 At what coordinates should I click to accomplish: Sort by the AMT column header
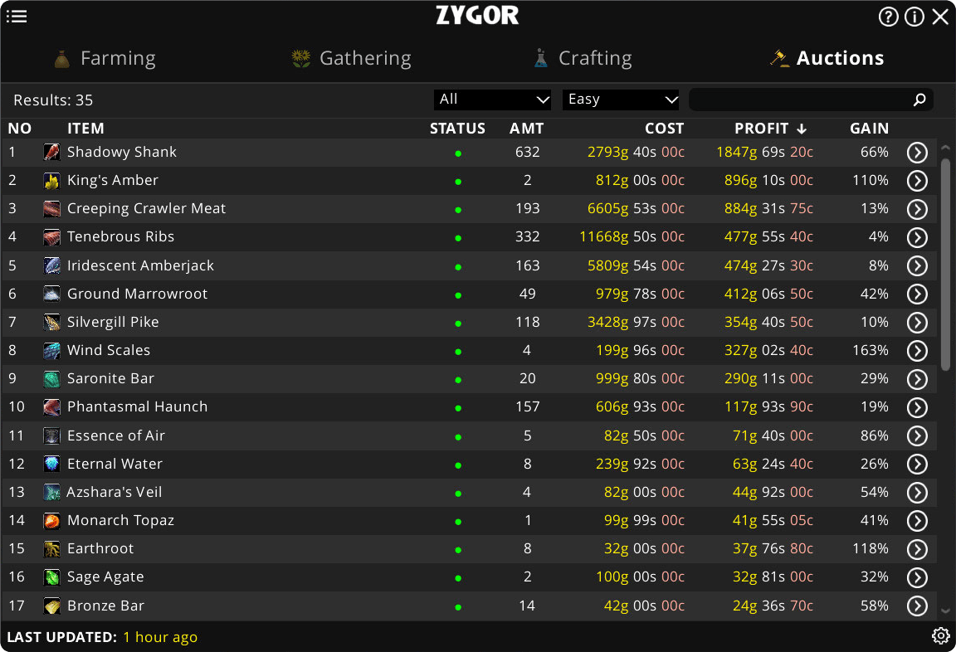[x=526, y=129]
